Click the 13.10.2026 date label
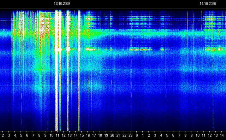Viewport: 226px width, 140px height. 62,4
